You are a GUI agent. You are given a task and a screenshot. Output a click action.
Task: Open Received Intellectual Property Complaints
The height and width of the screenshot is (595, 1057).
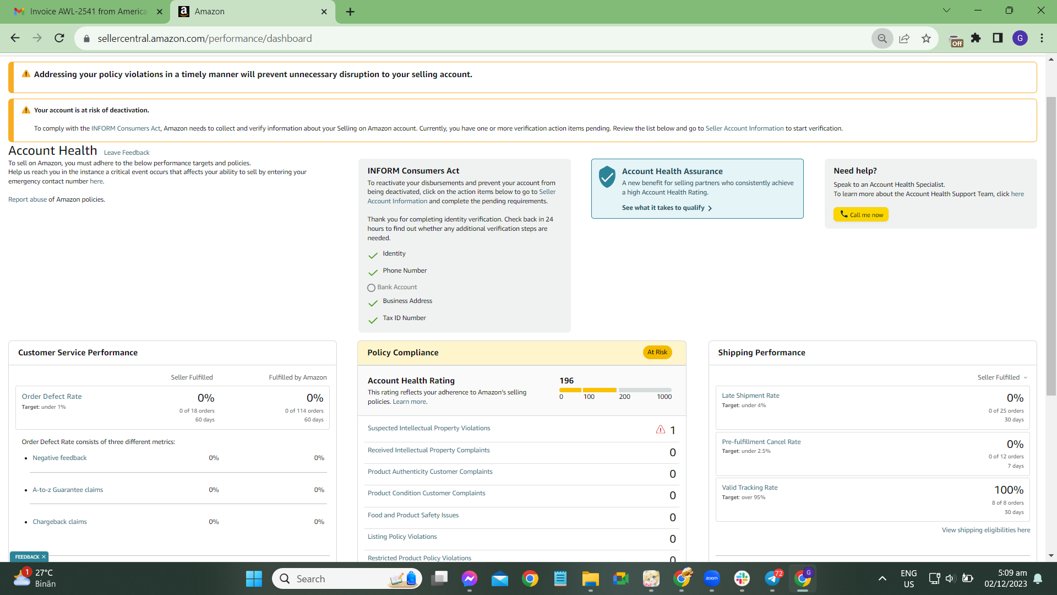pyautogui.click(x=428, y=450)
